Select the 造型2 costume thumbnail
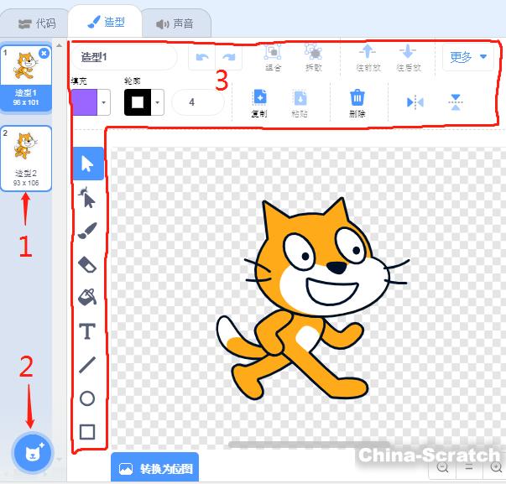 click(x=25, y=158)
